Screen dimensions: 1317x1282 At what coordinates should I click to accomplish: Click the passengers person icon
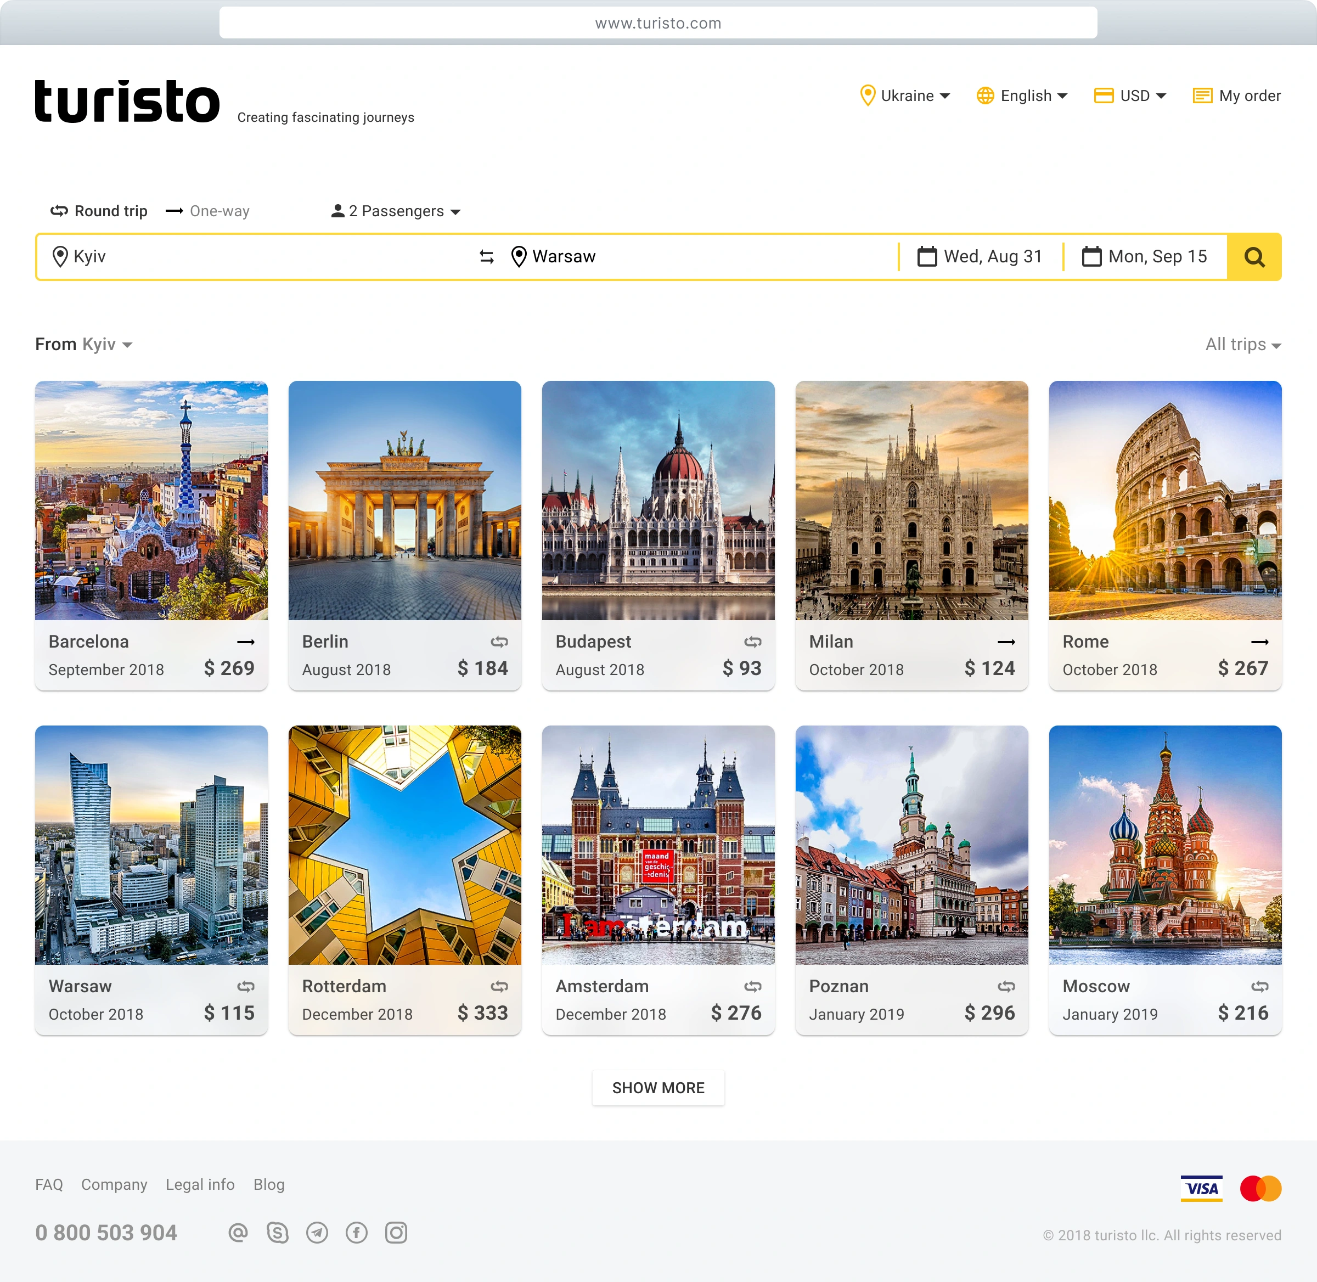[337, 211]
